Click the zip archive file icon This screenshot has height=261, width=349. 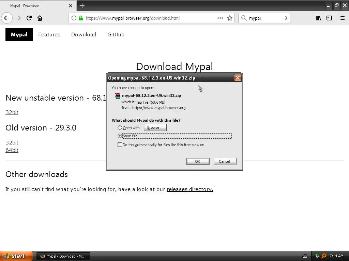click(x=117, y=95)
